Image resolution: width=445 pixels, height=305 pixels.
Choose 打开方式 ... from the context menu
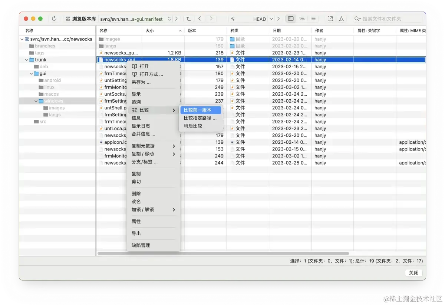(x=154, y=74)
